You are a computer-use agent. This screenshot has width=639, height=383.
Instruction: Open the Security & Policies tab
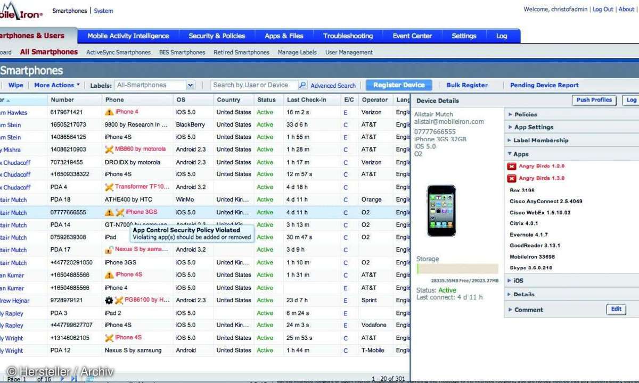(217, 36)
